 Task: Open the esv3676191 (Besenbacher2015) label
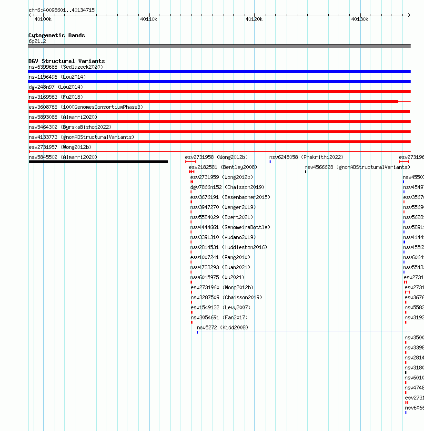tap(230, 197)
